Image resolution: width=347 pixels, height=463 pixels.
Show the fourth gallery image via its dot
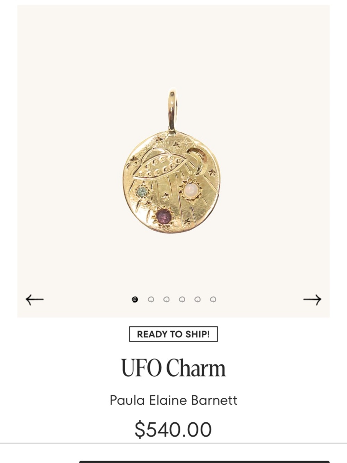(x=182, y=299)
